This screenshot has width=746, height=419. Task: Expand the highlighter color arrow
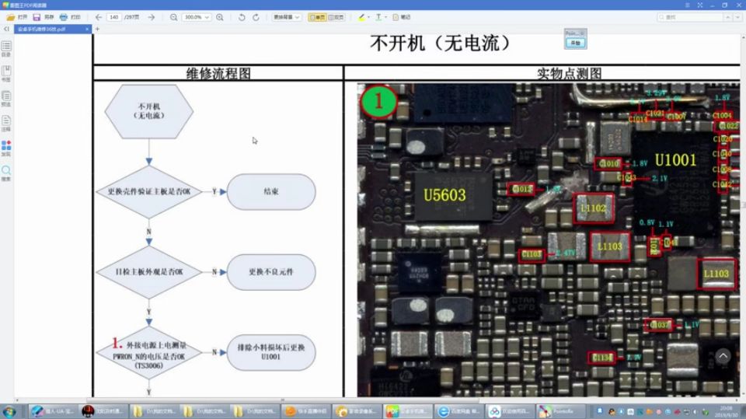[368, 17]
